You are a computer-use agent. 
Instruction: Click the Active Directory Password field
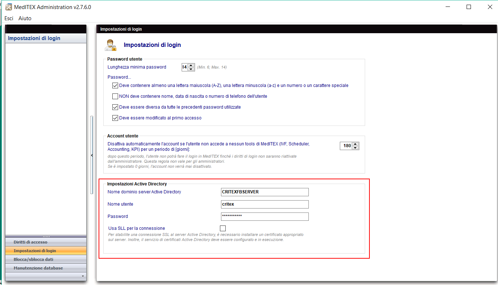(265, 216)
